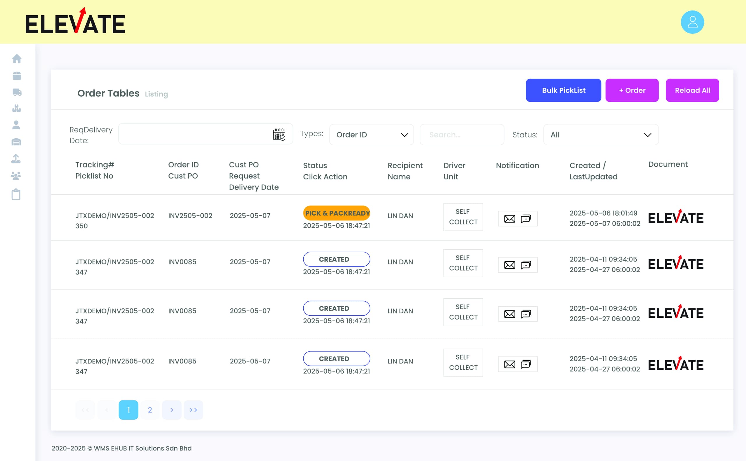
Task: Click the user profile avatar icon
Action: [692, 22]
